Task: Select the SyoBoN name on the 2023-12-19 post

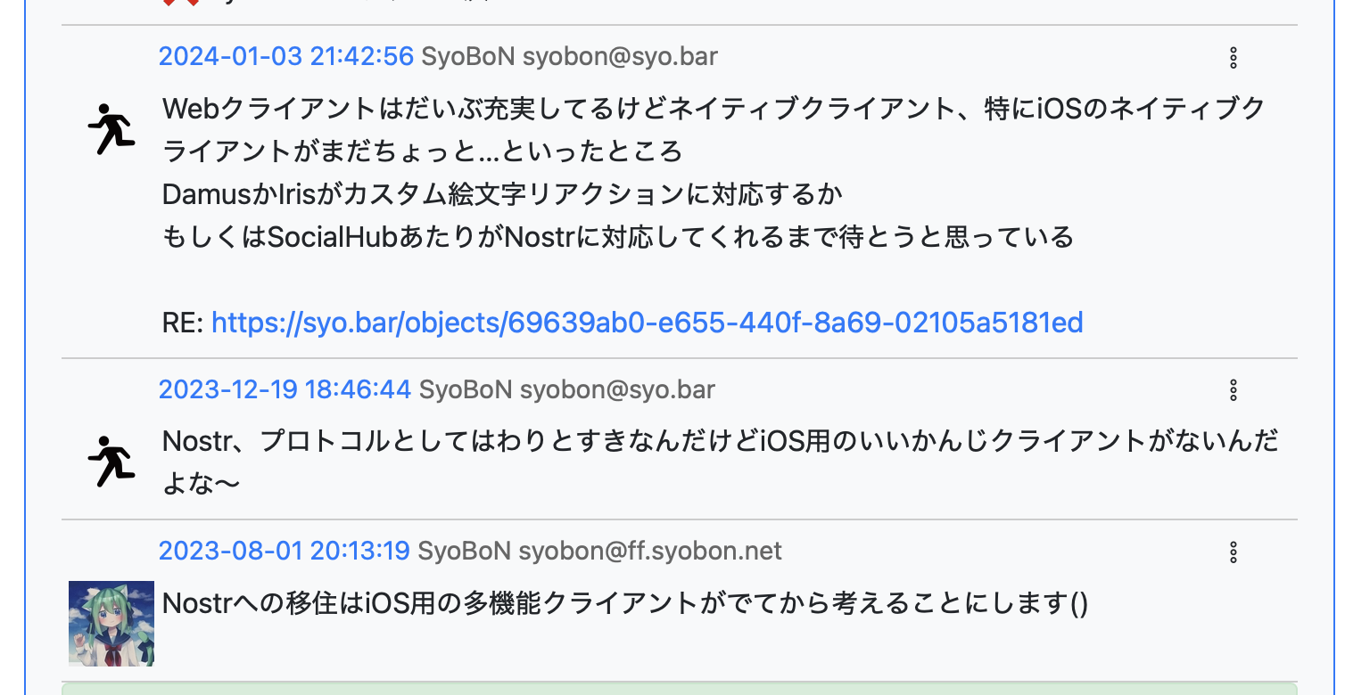Action: 466,389
